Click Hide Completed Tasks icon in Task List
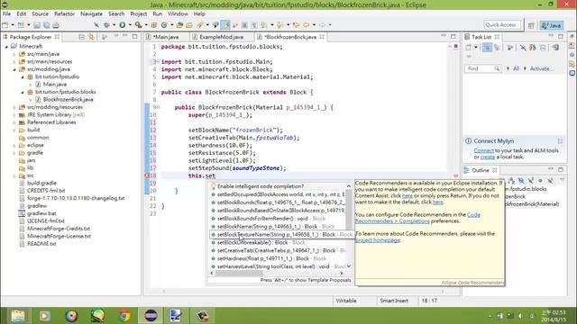Image resolution: width=577 pixels, height=324 pixels. point(523,48)
